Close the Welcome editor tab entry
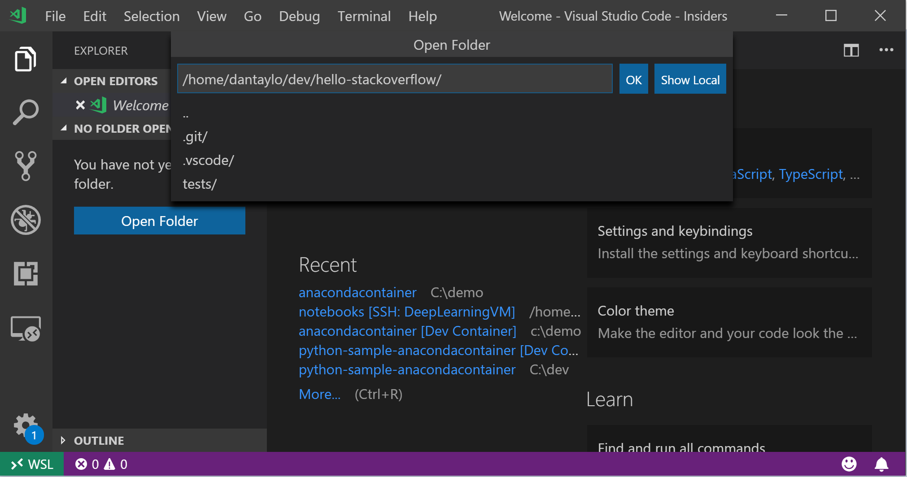The image size is (907, 477). coord(80,105)
